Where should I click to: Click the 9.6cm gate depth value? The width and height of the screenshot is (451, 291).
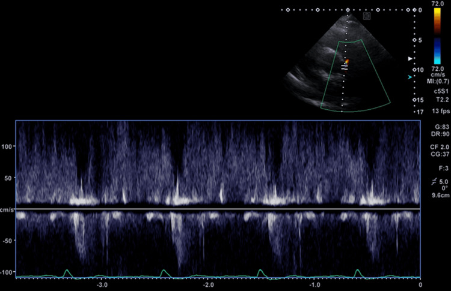tap(440, 196)
